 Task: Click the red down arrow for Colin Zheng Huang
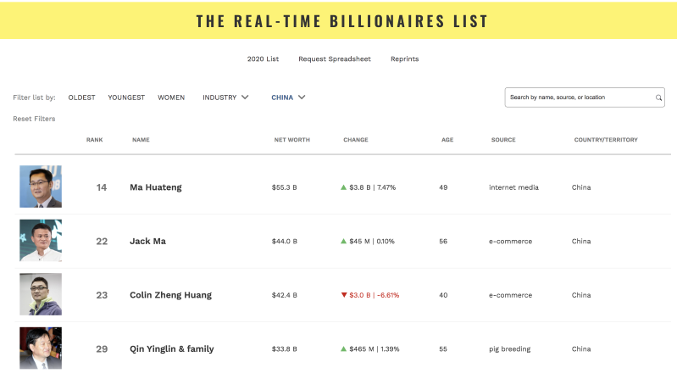[x=344, y=295]
